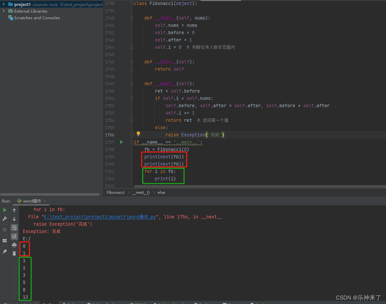Screen dimensions: 386x304
Task: Jump up the stack trace with up arrow
Action: [14, 210]
